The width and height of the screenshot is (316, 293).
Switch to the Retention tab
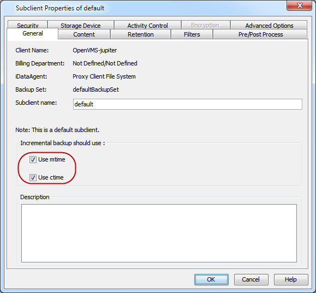tap(140, 34)
